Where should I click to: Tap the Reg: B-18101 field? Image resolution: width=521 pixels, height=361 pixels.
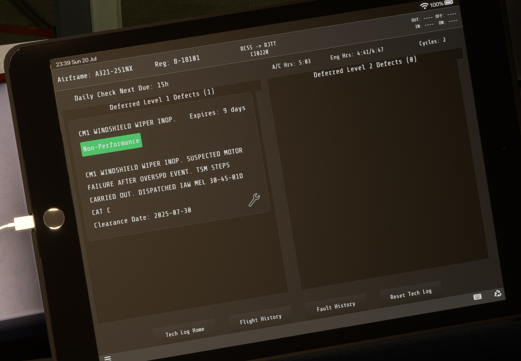pos(177,62)
